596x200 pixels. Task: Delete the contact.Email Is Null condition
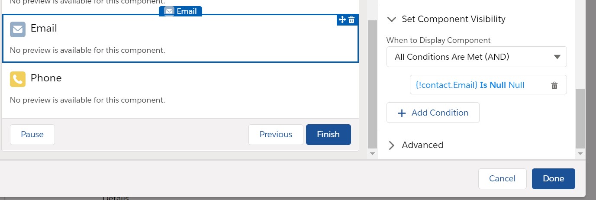[554, 85]
